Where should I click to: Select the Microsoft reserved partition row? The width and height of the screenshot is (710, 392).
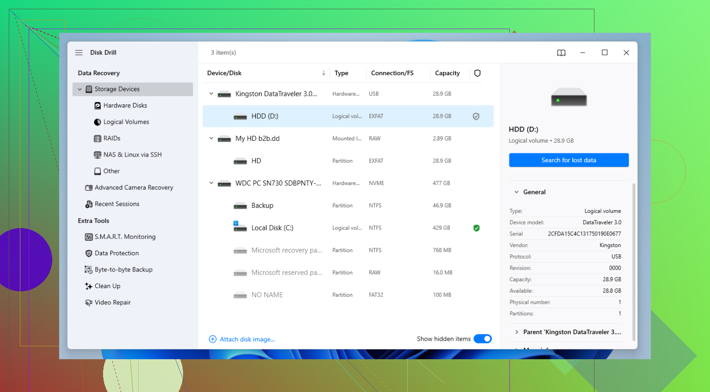coord(348,273)
